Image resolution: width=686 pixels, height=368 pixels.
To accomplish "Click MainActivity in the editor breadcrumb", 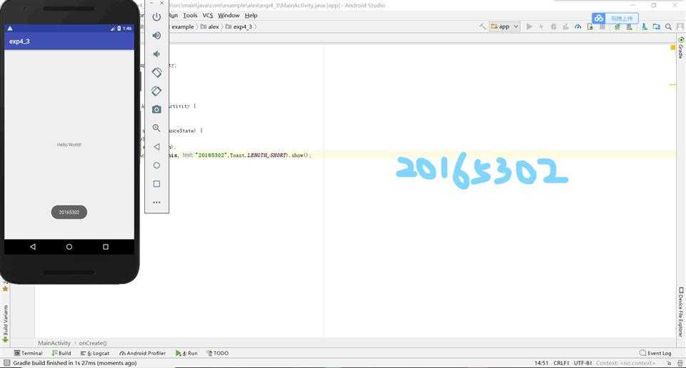I will [x=54, y=343].
